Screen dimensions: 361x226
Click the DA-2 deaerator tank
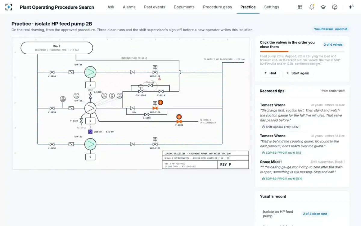tap(57, 48)
